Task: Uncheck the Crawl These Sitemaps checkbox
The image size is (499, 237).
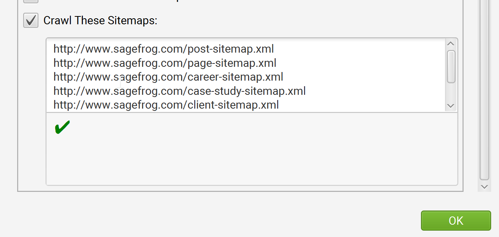Action: (31, 20)
